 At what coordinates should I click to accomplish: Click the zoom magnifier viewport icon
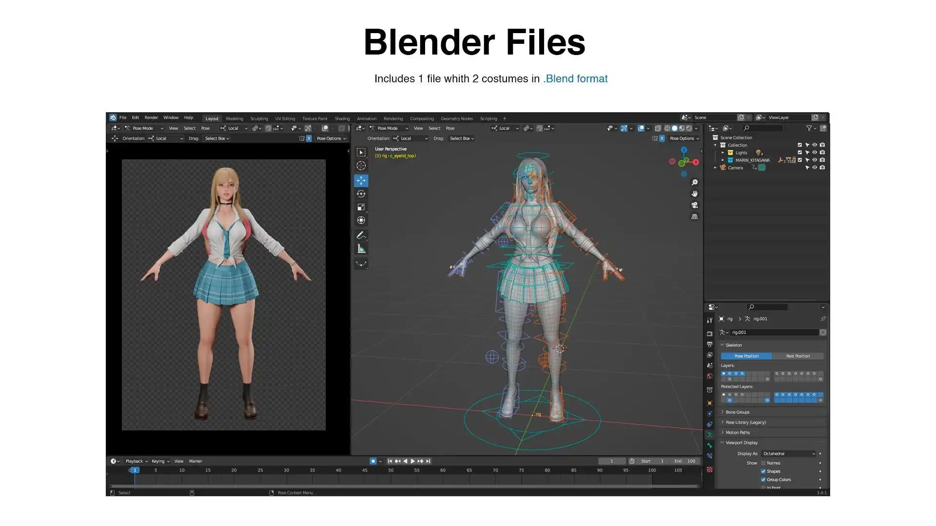point(695,183)
